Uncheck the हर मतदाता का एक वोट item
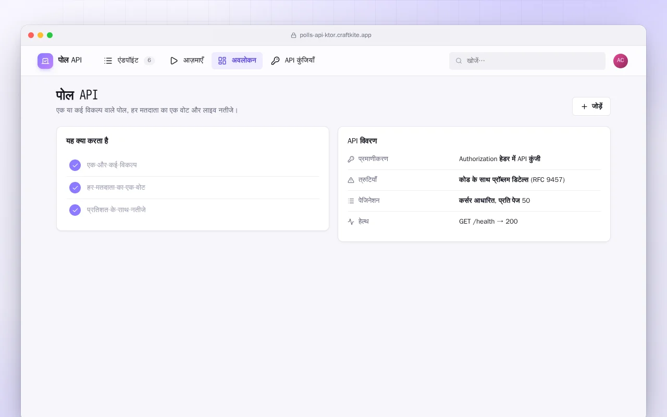The height and width of the screenshot is (417, 667). coord(75,188)
